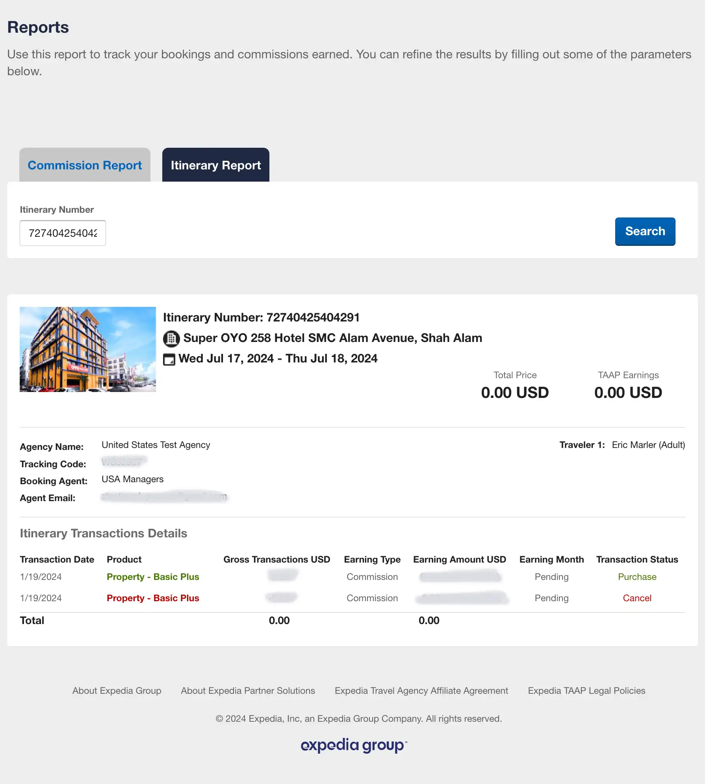Click the Total Price 0.00 USD value
This screenshot has height=784, width=707.
(x=515, y=392)
